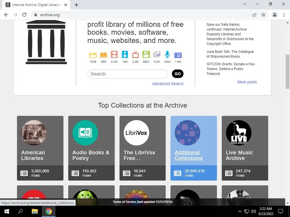Reload the archive.org page
Viewport: 290px width, 217px height.
click(x=24, y=15)
